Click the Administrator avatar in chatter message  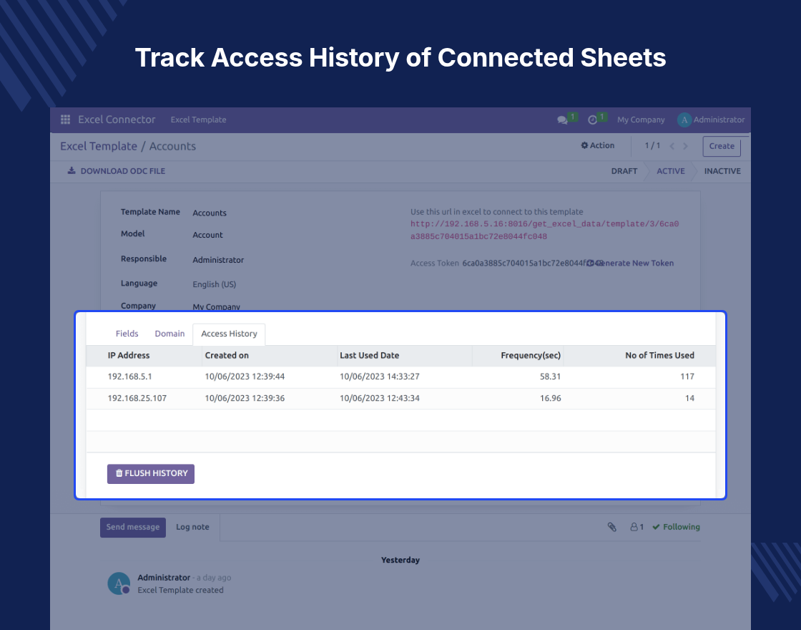click(119, 583)
